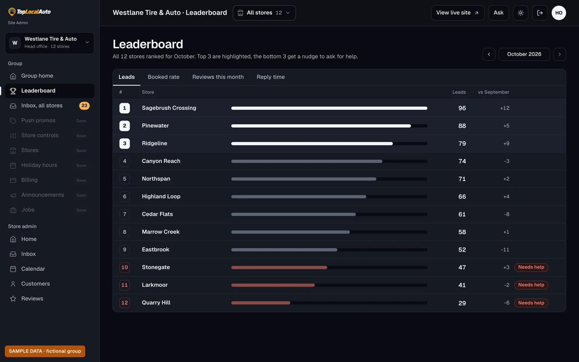
Task: Click the Push promos tag icon
Action: click(13, 121)
